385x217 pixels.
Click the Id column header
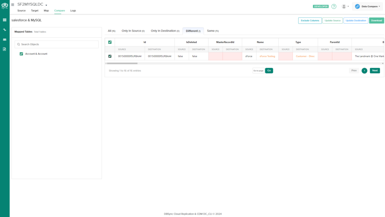tap(145, 42)
